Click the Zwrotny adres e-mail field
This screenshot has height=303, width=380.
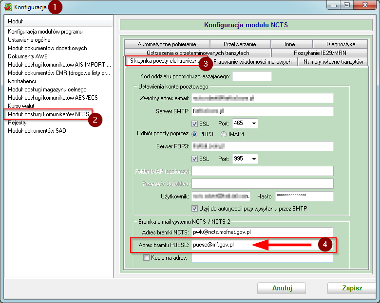click(x=262, y=98)
